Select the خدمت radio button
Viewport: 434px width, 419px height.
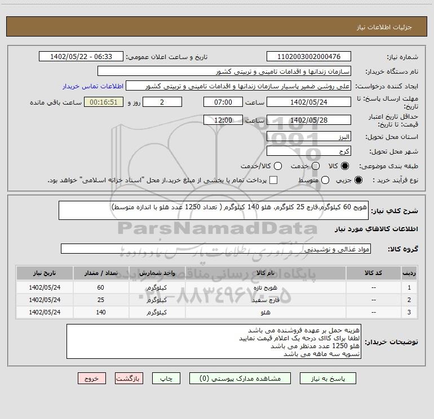point(316,166)
